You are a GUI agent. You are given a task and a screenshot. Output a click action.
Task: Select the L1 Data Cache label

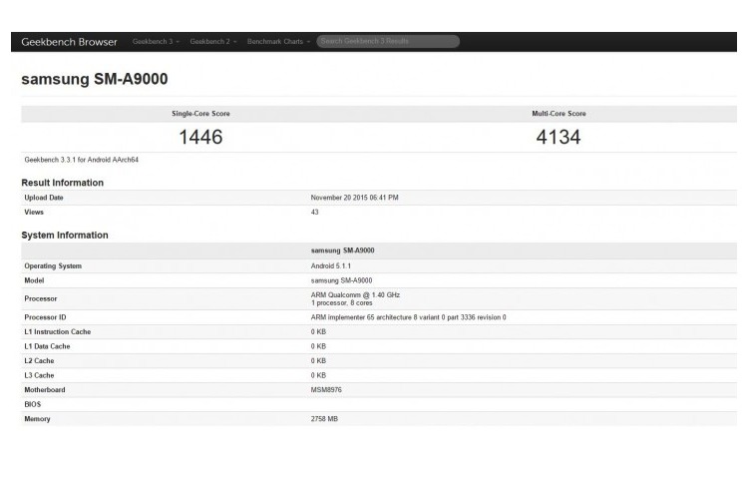47,346
